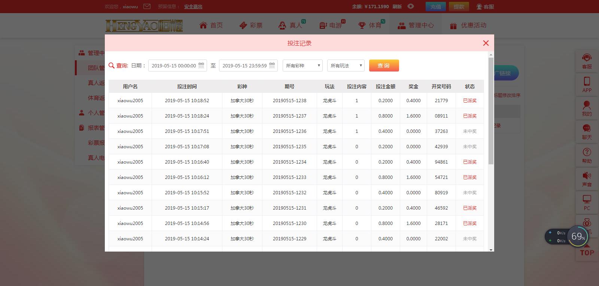The width and height of the screenshot is (599, 286).
Task: Click 已派奖 status for period 1238
Action: pos(470,101)
